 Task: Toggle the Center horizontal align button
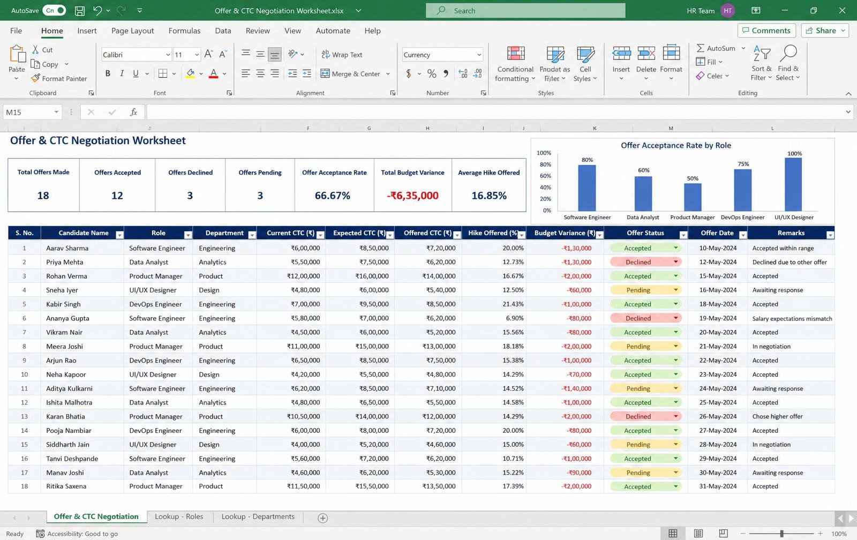click(260, 73)
